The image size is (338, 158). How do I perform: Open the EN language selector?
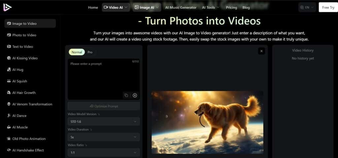coord(307,7)
